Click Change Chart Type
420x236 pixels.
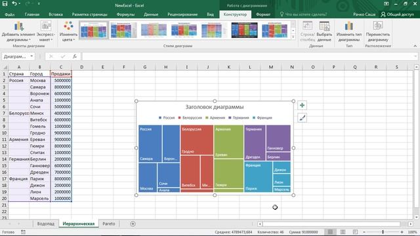coord(348,31)
